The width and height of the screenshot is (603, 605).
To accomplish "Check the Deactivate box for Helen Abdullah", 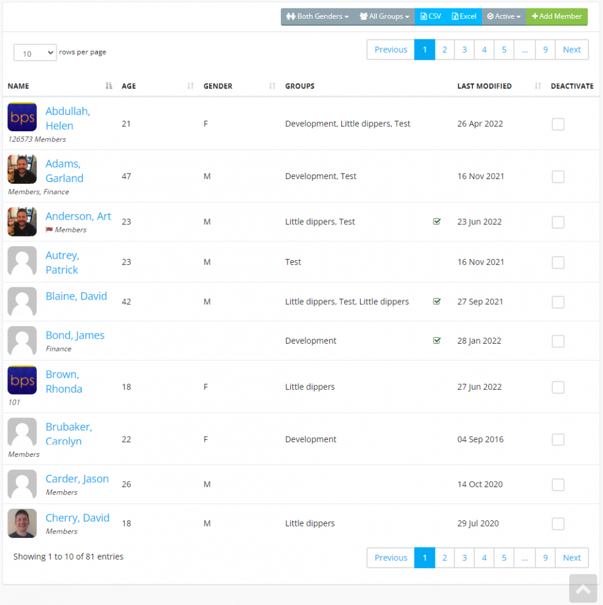I will click(x=558, y=124).
